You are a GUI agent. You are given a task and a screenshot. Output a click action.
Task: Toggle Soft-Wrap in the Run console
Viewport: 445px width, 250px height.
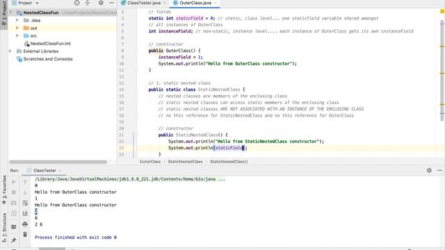pos(25,203)
